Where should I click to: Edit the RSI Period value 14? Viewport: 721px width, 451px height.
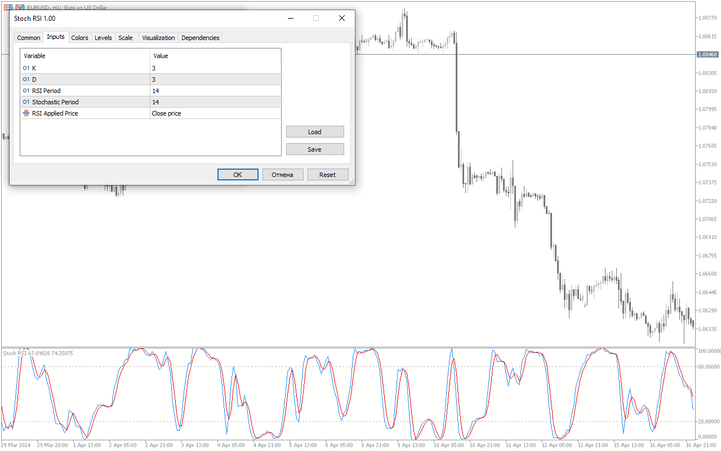click(x=215, y=91)
